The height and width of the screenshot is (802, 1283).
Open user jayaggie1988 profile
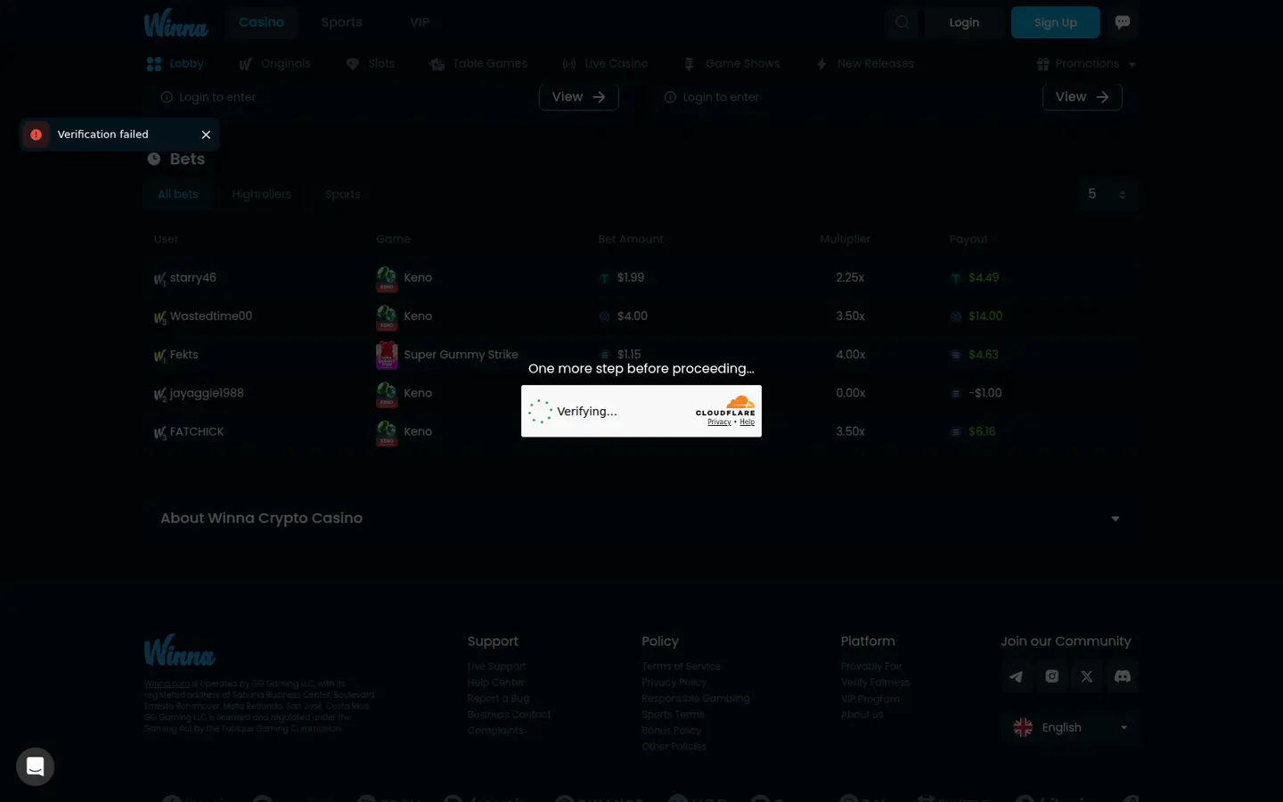pos(207,393)
